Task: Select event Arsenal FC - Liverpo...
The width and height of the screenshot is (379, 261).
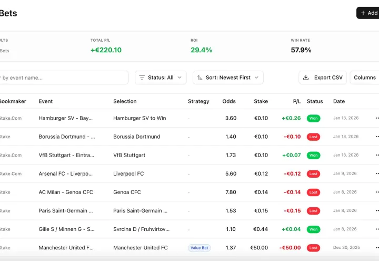Action: point(65,173)
